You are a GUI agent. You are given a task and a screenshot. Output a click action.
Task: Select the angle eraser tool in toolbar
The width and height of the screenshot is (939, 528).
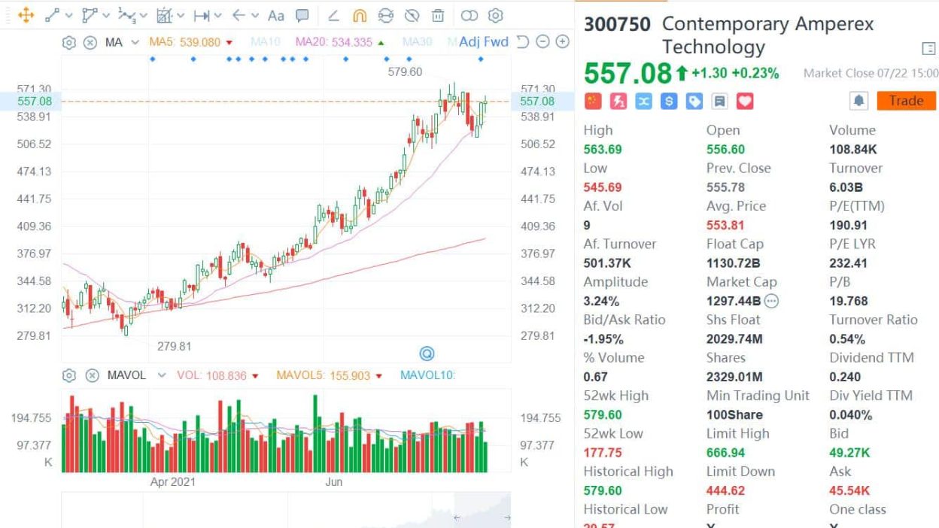tap(334, 15)
